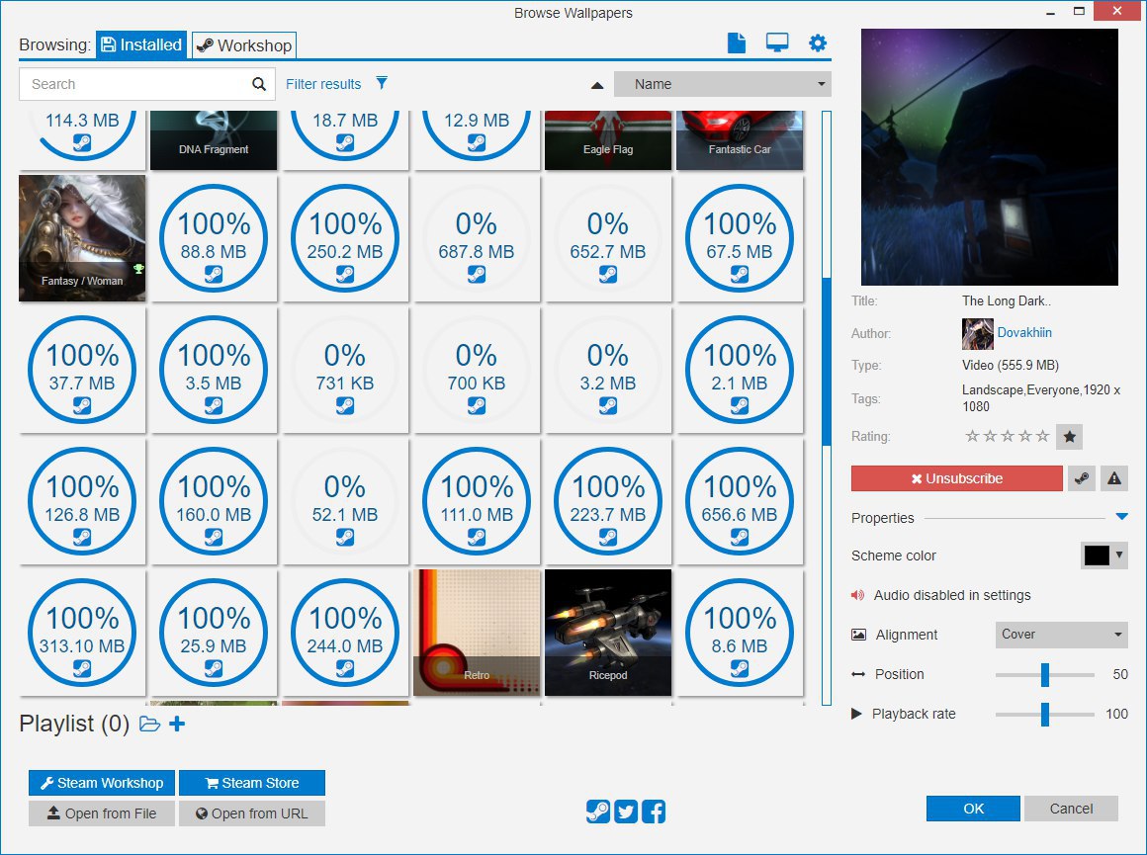The width and height of the screenshot is (1147, 855).
Task: Click the Twitter icon at the bottom
Action: click(625, 812)
